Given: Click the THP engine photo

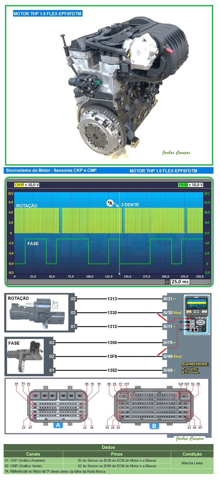Looking at the screenshot, I should pos(123,89).
